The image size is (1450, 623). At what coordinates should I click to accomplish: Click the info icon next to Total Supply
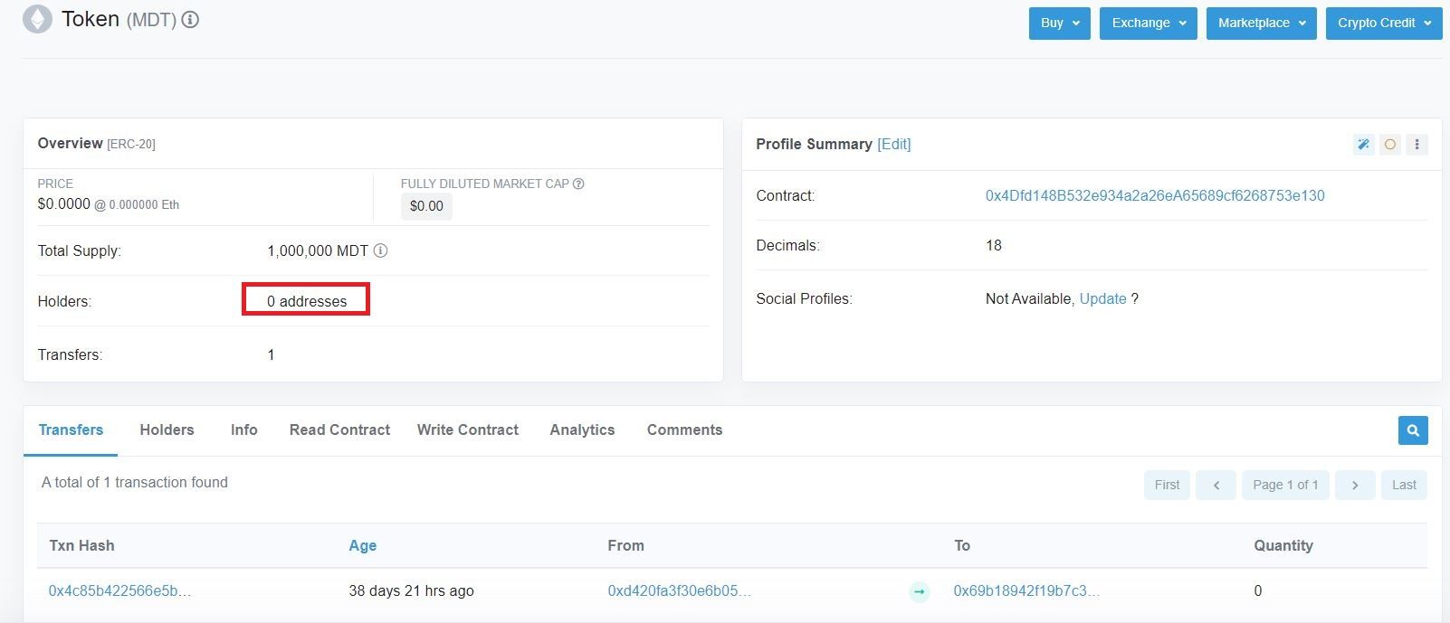381,251
